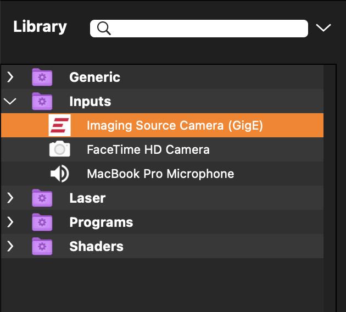Screen dimensions: 346x312
Task: Click the Shaders purple folder icon
Action: click(42, 246)
